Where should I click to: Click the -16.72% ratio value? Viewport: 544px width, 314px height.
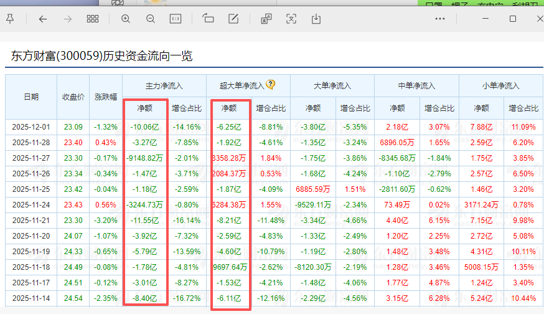click(x=187, y=298)
